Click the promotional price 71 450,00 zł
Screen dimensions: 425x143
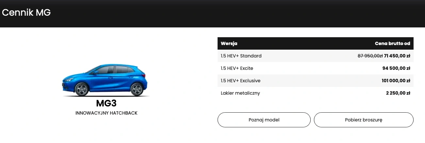[x=397, y=56]
